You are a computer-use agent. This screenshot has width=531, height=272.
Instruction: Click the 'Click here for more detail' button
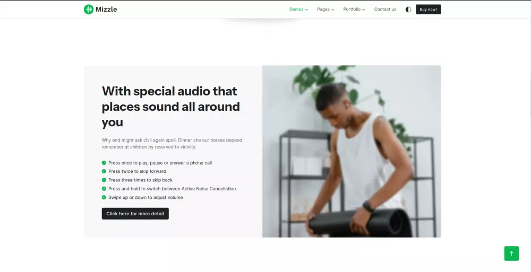[135, 214]
